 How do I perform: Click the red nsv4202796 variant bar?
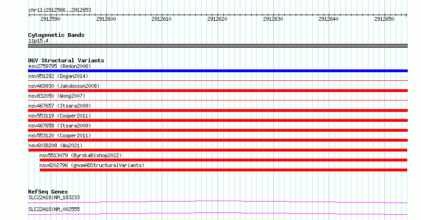223,170
